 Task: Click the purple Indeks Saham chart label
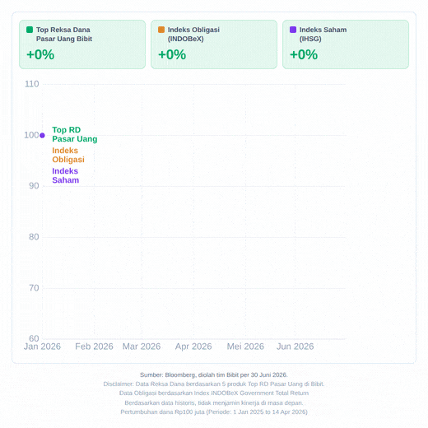[x=66, y=175]
